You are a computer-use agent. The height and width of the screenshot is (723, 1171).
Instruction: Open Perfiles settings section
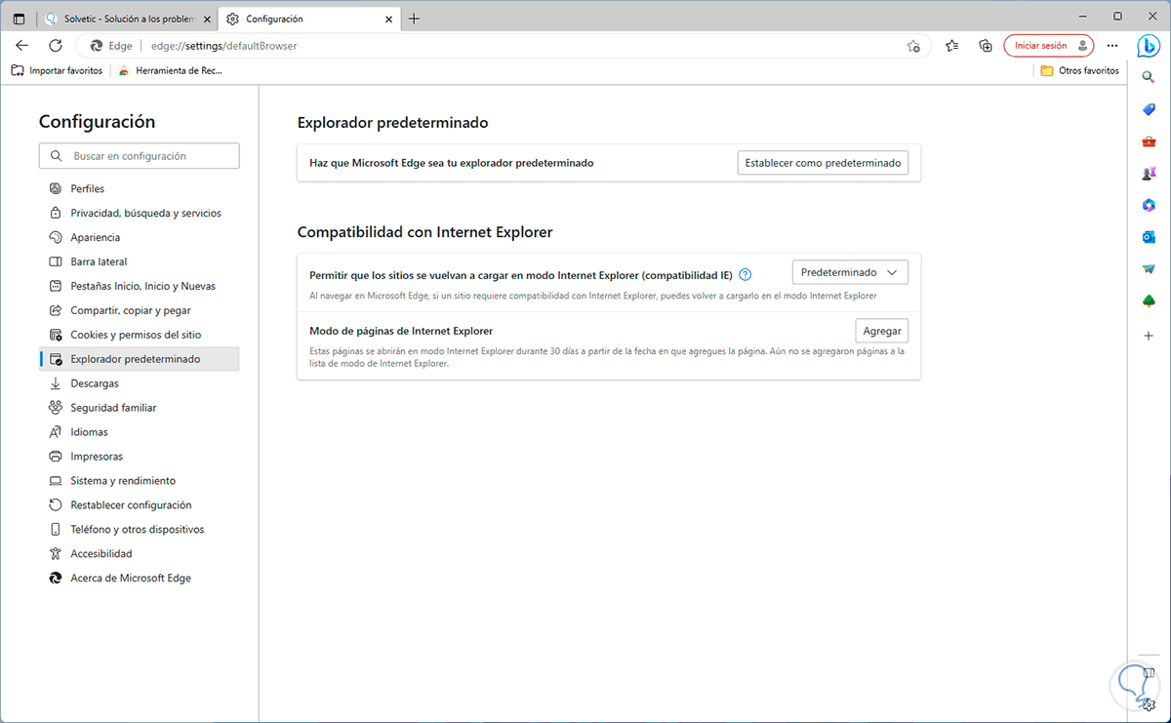[139, 188]
